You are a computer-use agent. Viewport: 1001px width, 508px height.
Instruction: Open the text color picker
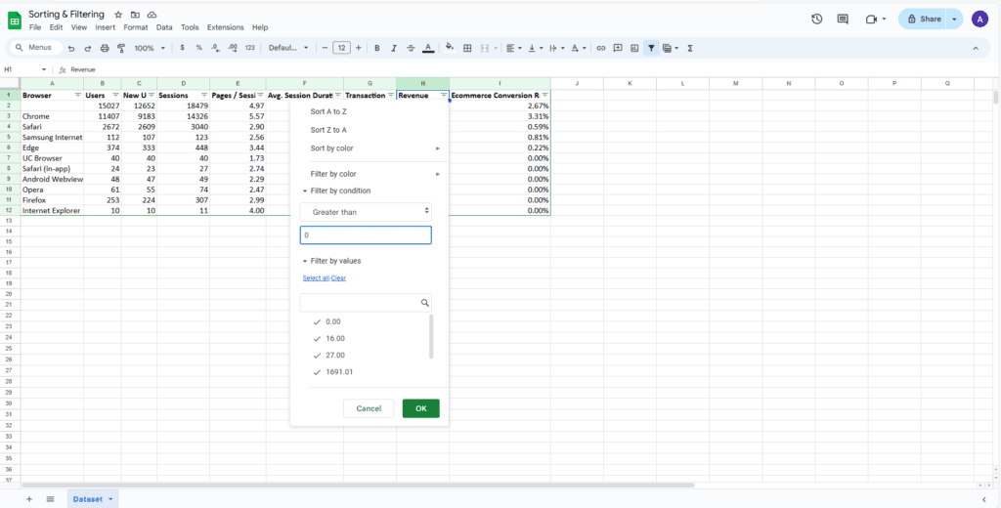[428, 48]
